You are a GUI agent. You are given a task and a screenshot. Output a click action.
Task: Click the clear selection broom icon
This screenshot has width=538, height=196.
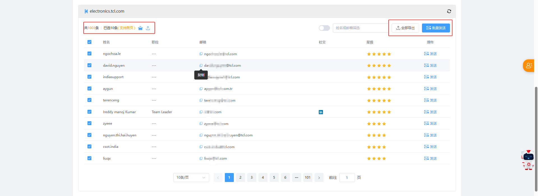pyautogui.click(x=140, y=28)
